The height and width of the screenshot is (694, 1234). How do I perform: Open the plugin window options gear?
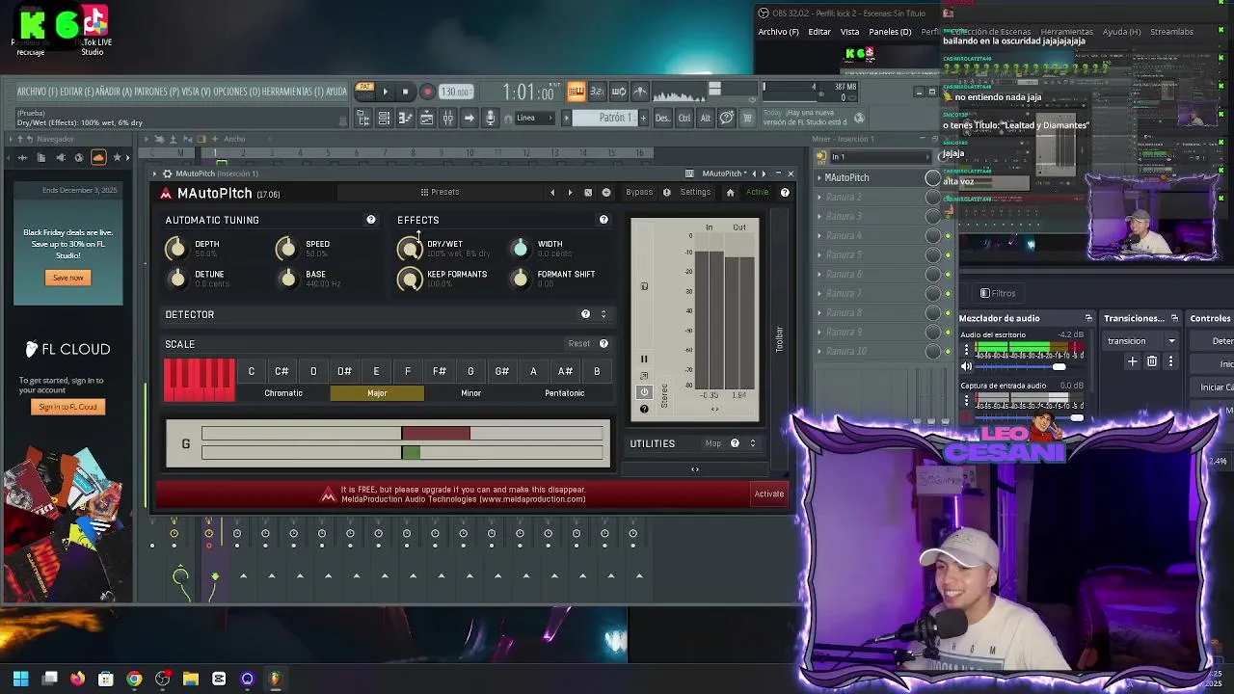[167, 173]
